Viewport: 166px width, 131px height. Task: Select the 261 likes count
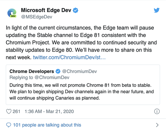17,111
